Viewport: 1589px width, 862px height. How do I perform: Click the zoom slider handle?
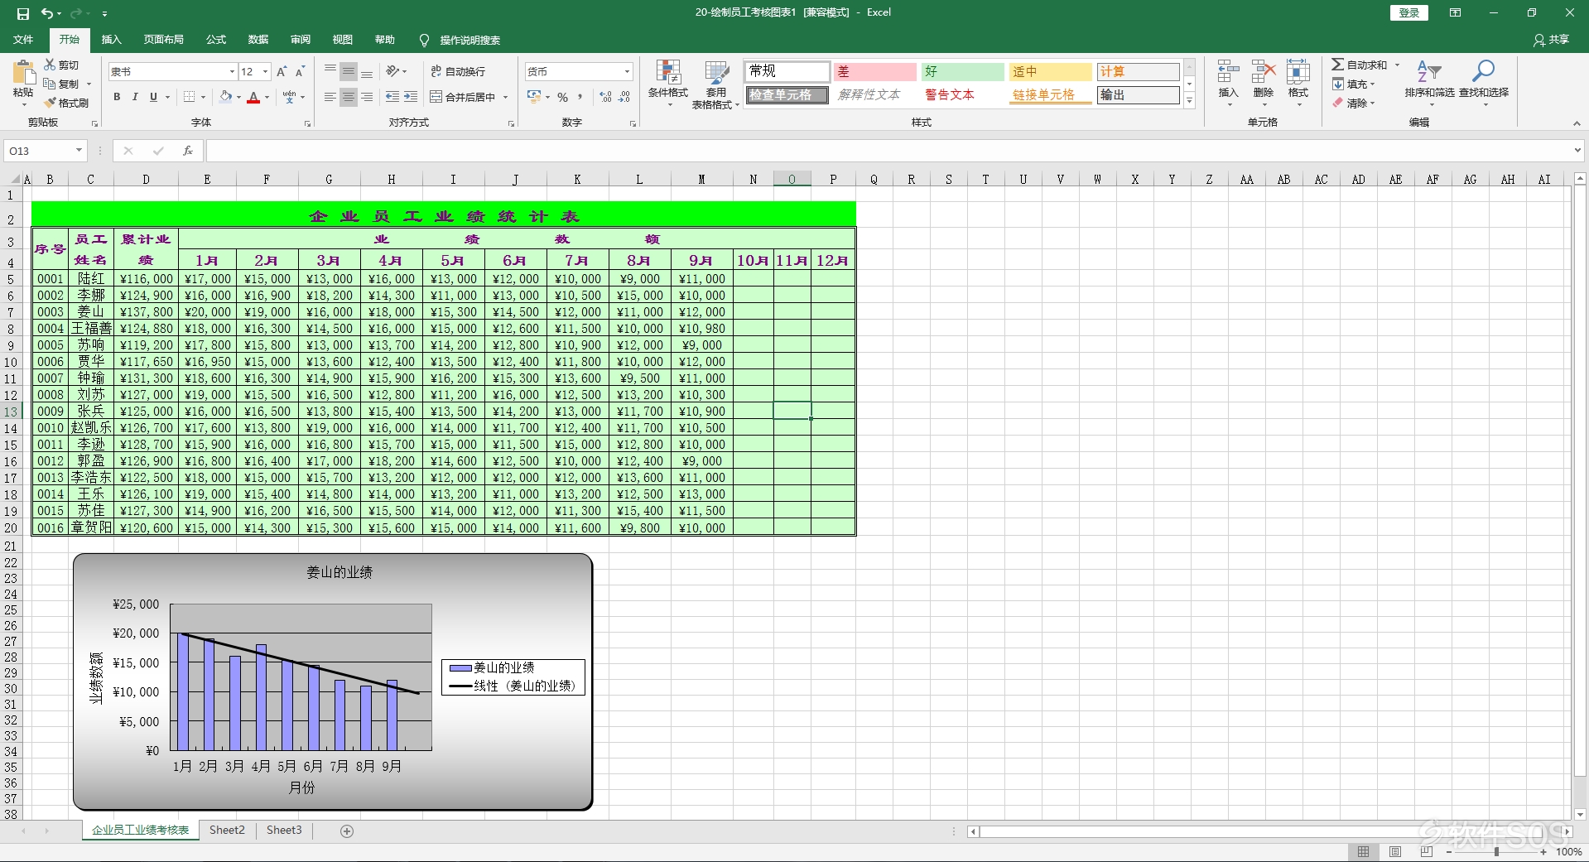pyautogui.click(x=1496, y=851)
